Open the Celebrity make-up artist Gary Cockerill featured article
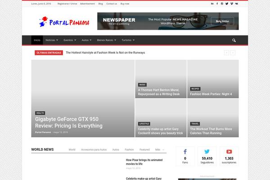 (160, 131)
